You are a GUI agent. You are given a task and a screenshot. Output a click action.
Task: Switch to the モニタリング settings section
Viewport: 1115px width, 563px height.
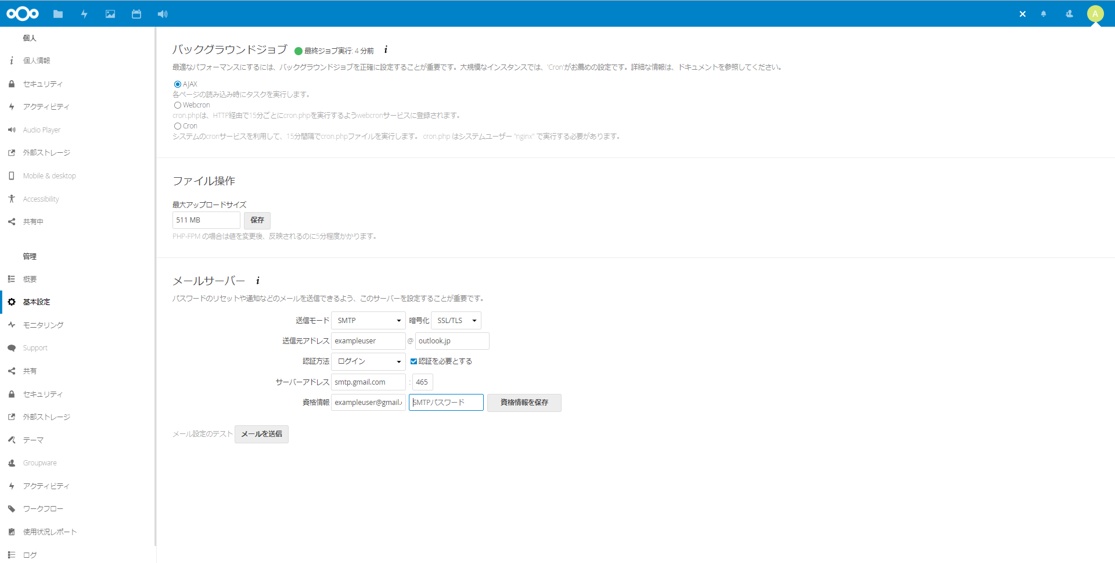pyautogui.click(x=43, y=325)
